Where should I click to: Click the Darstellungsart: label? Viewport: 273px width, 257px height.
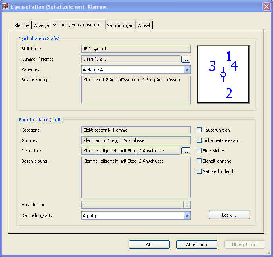coord(37,215)
